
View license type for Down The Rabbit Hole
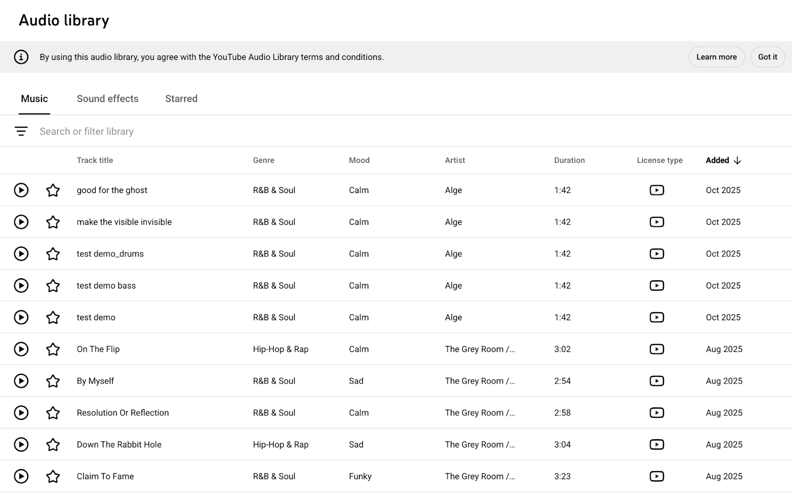pos(657,445)
